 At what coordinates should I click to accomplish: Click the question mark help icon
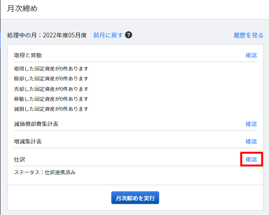(128, 35)
